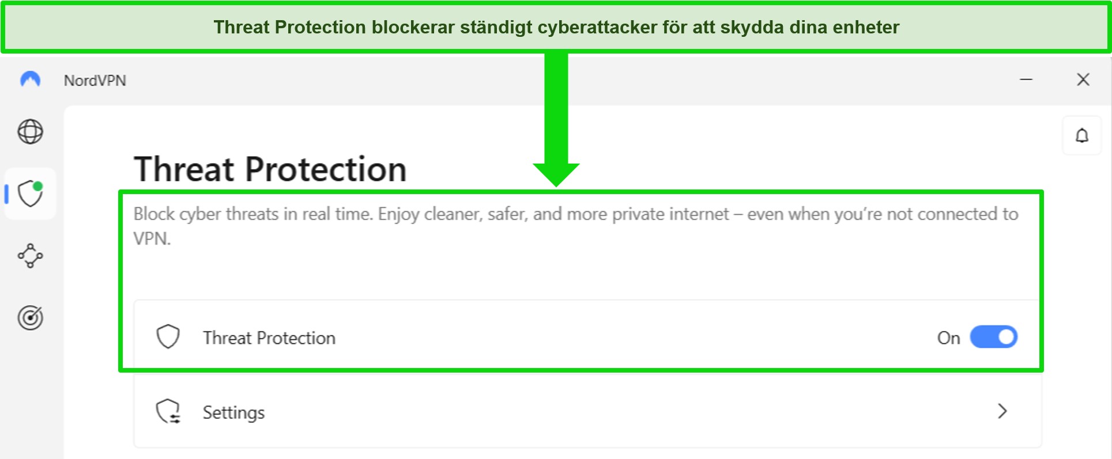Turn off the Threat Protection switch
Viewport: 1112px width, 459px height.
993,337
